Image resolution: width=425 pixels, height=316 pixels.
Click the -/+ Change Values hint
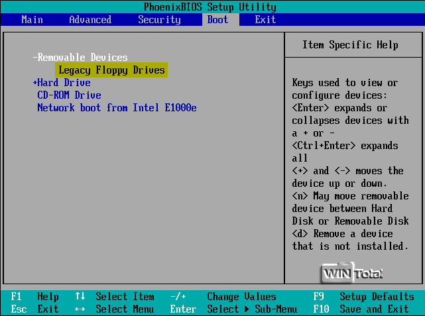(x=223, y=297)
